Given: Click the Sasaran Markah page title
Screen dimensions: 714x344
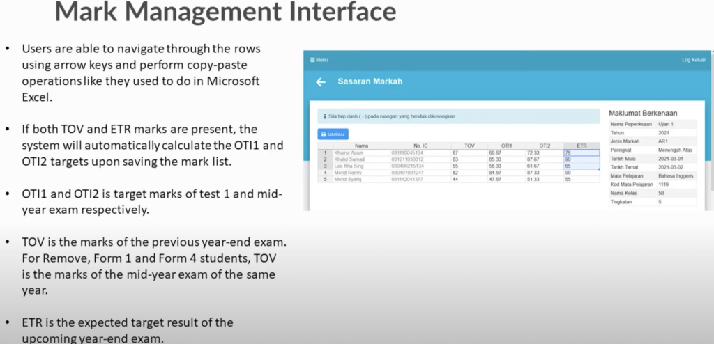Looking at the screenshot, I should pyautogui.click(x=370, y=82).
